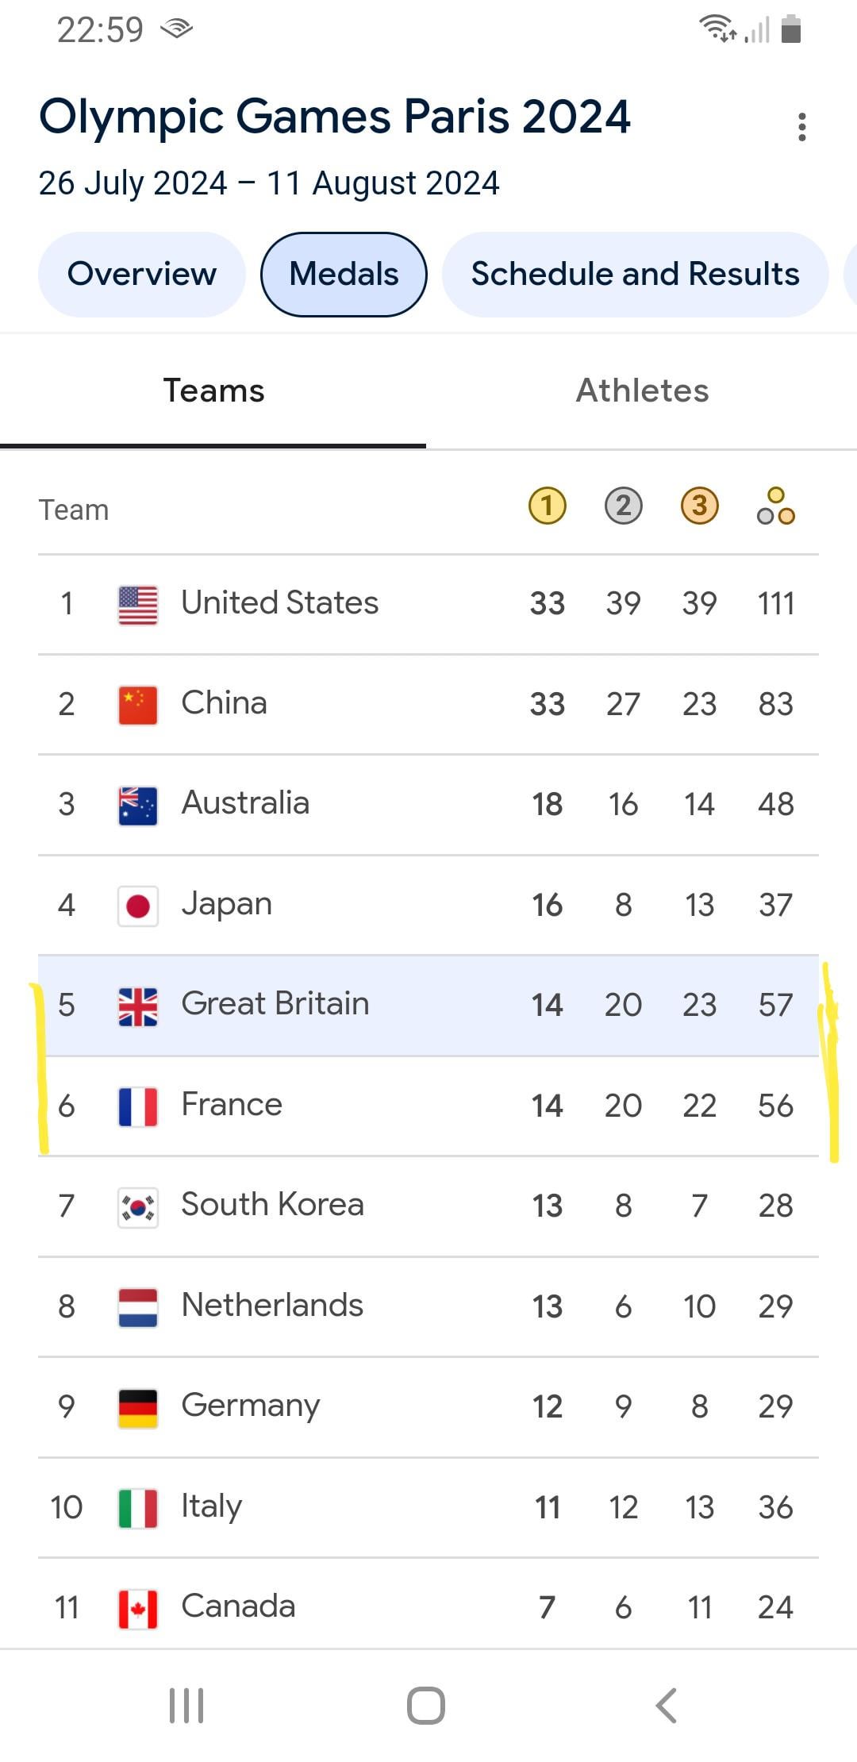Open the Great Britain team row
This screenshot has height=1762, width=857.
pyautogui.click(x=428, y=1005)
